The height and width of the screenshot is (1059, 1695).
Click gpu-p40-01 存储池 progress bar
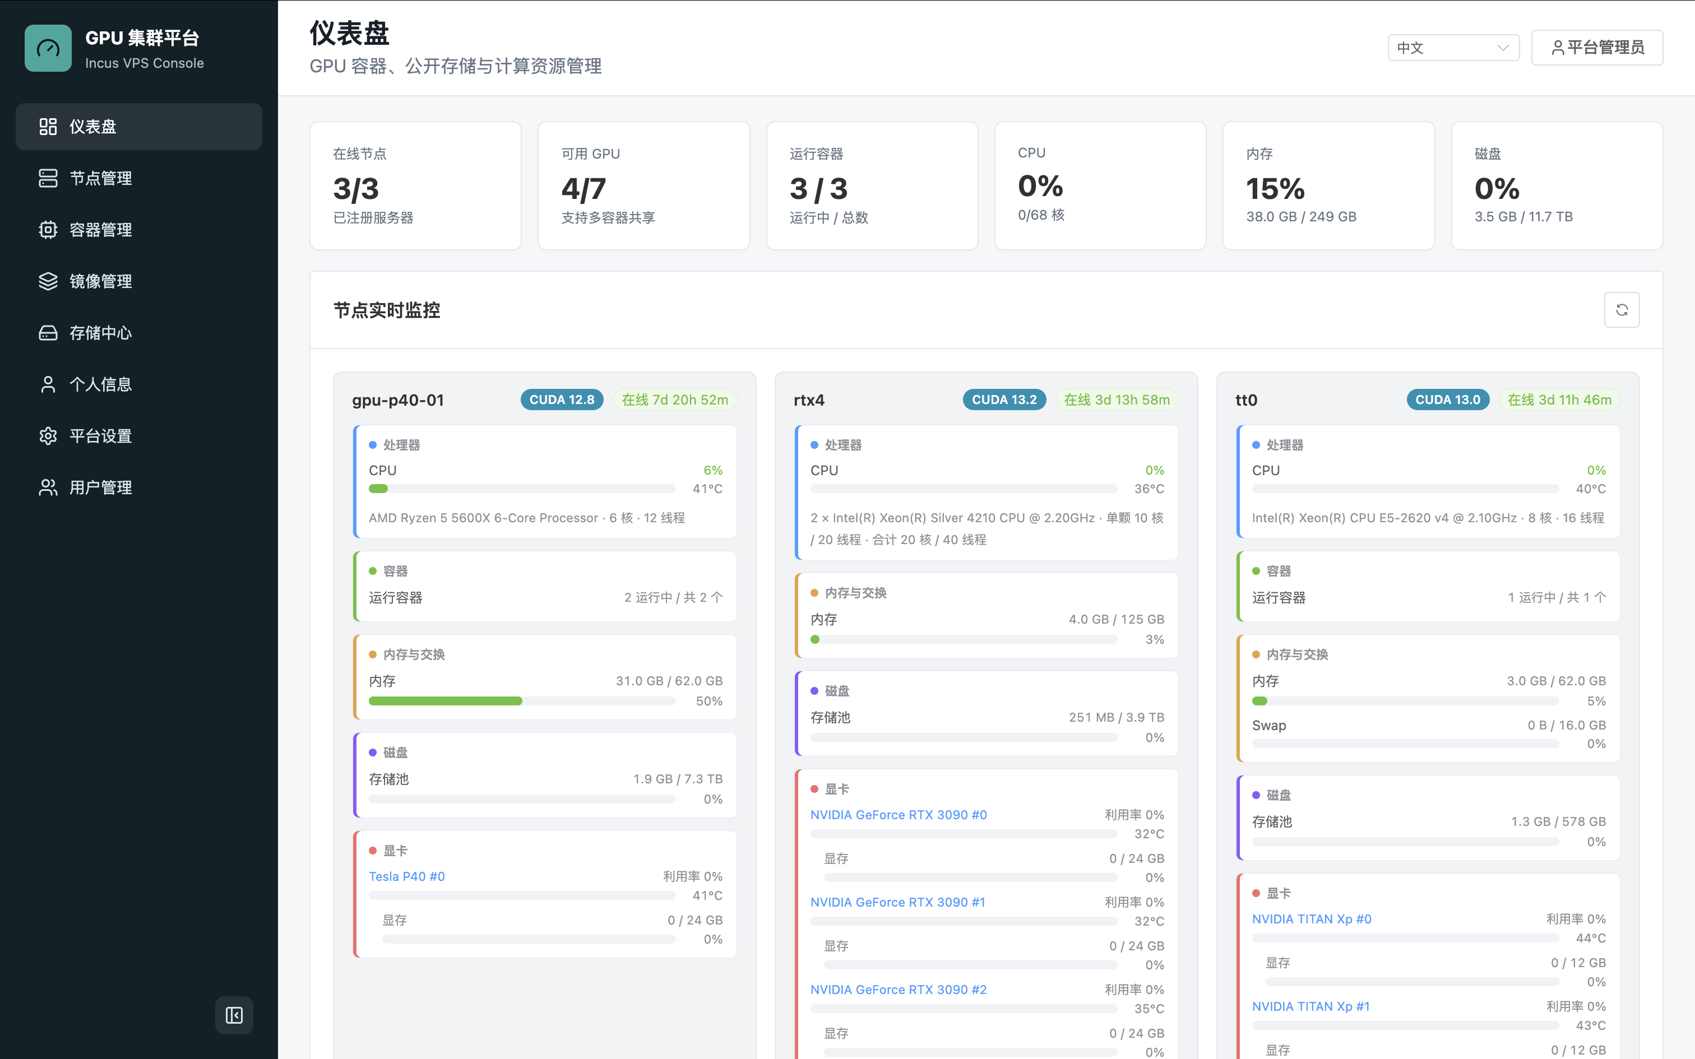[x=522, y=799]
